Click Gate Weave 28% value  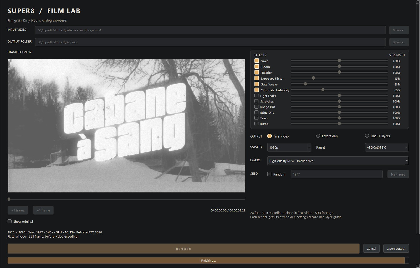[397, 84]
